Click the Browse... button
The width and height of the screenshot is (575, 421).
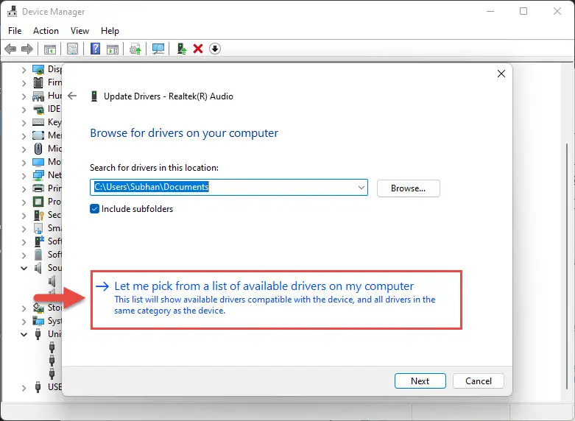(408, 188)
